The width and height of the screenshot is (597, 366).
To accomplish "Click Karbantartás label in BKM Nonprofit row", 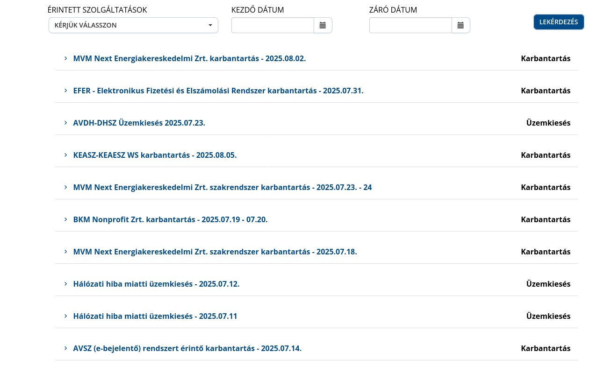I will [x=546, y=219].
